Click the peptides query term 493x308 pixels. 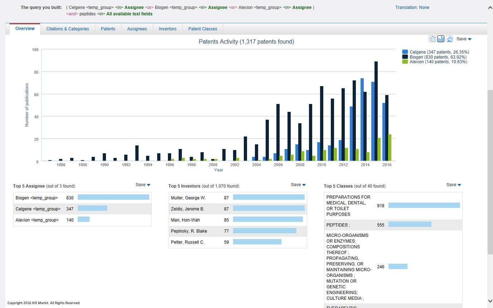pyautogui.click(x=87, y=14)
